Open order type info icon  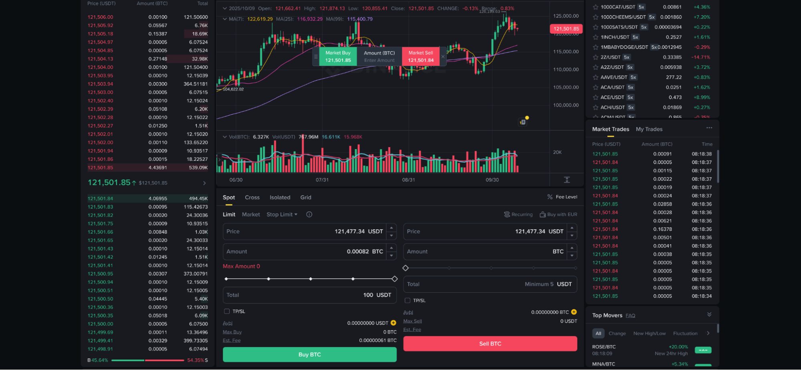pos(309,214)
